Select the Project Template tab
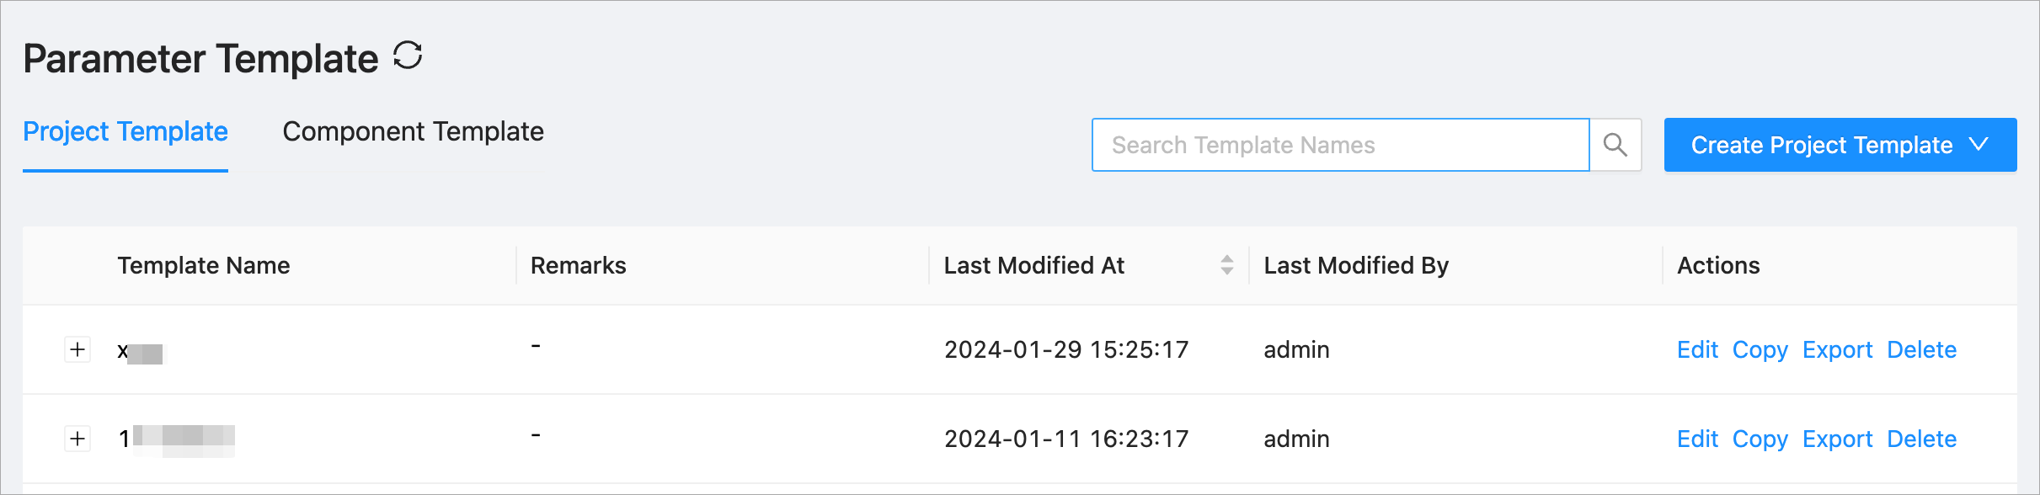This screenshot has width=2040, height=495. point(125,132)
